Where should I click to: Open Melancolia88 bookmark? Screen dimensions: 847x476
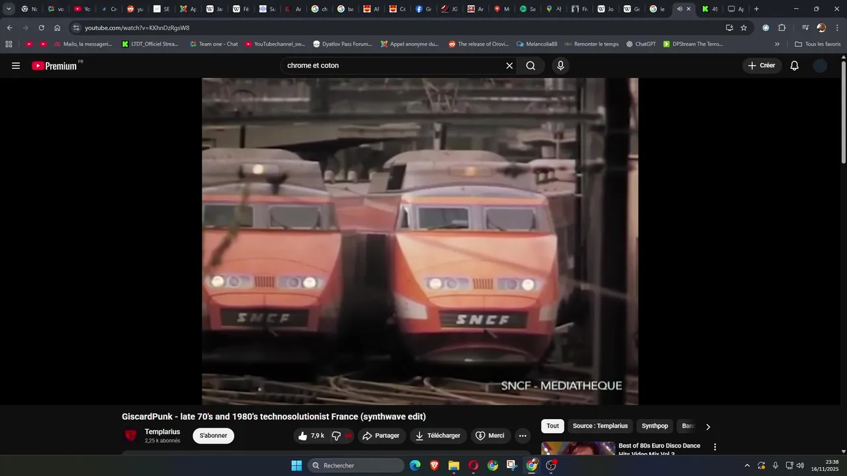pos(537,44)
